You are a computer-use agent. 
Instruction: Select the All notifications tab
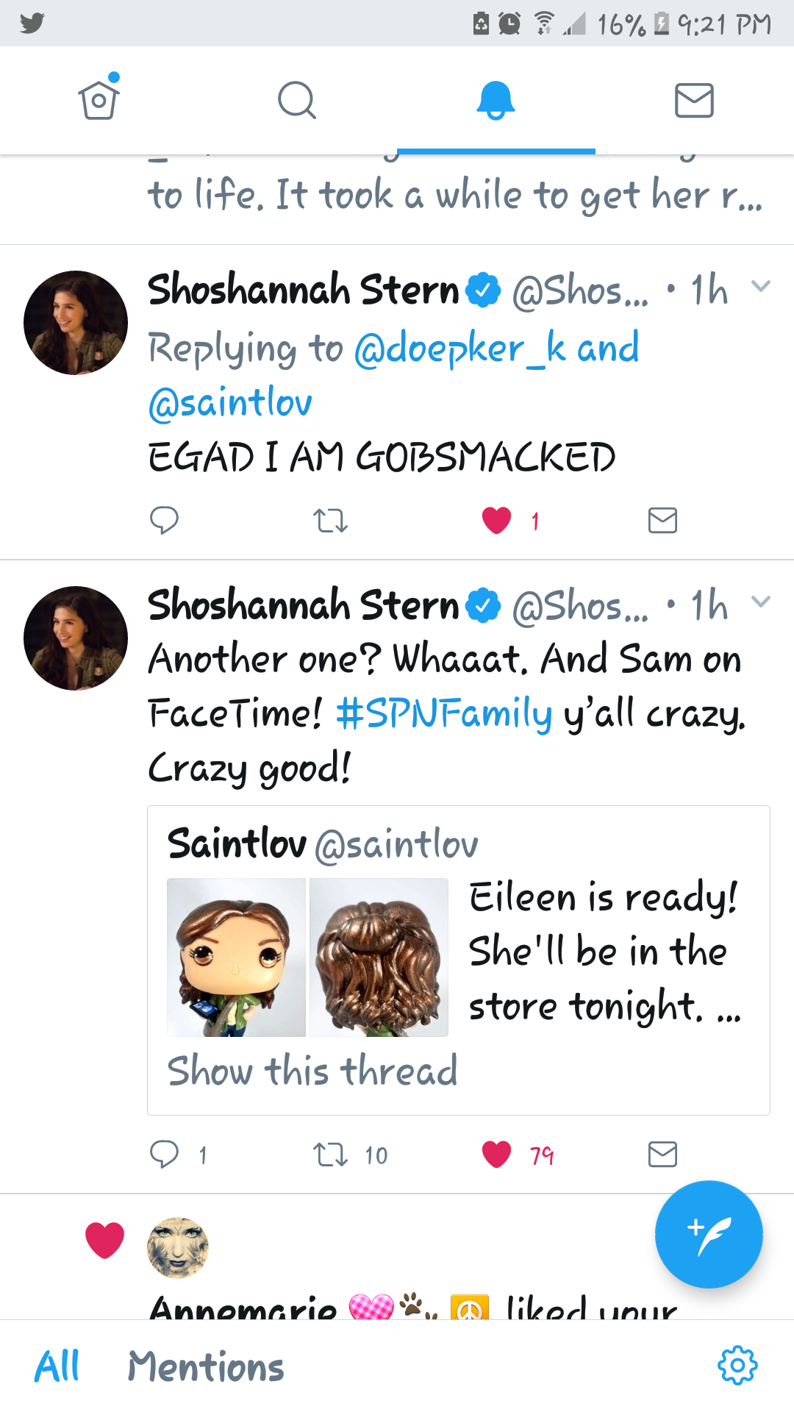pyautogui.click(x=57, y=1366)
